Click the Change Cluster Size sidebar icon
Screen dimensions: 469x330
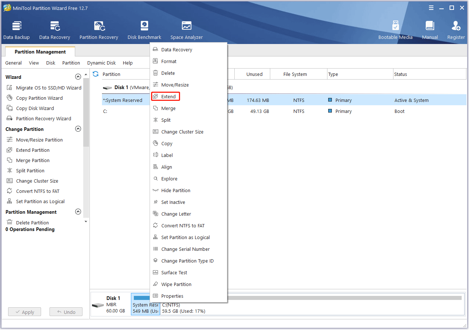[x=10, y=181]
